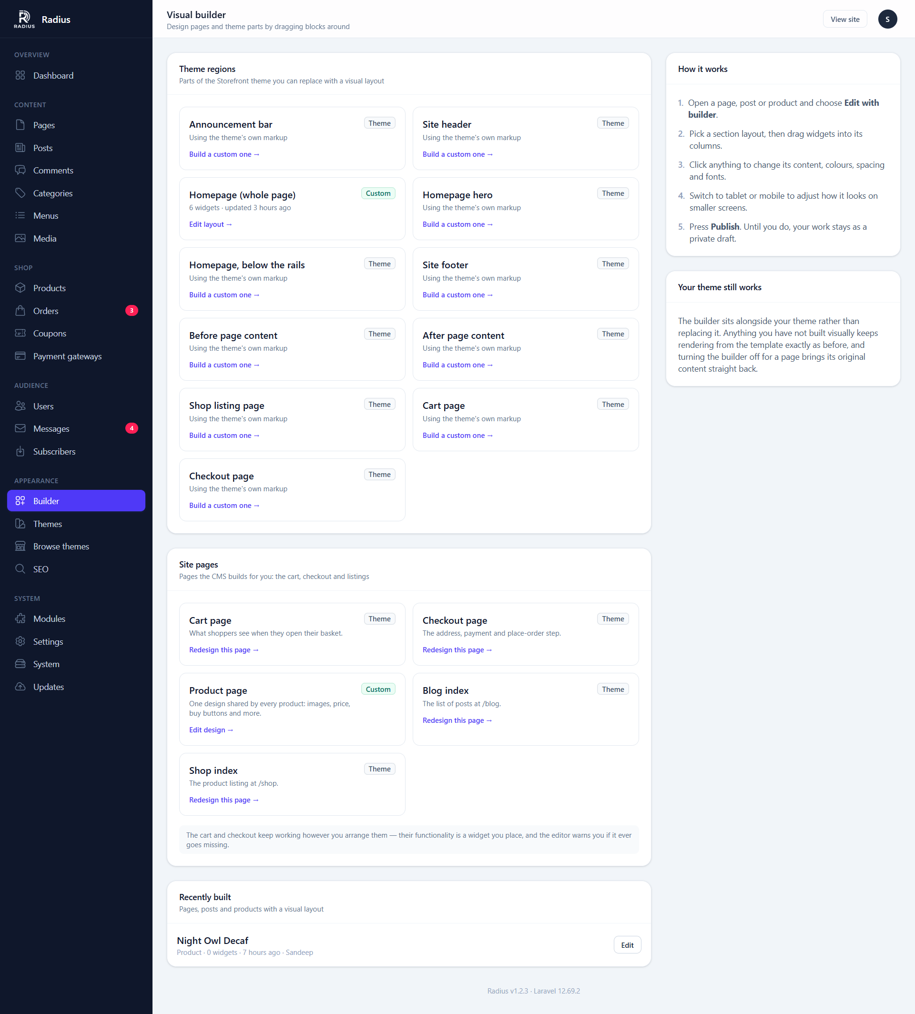
Task: Open the Themes menu item
Action: [x=76, y=524]
